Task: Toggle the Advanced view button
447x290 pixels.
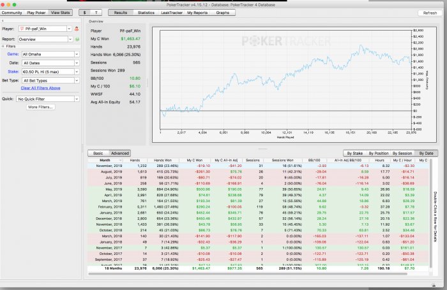Action: tap(119, 154)
